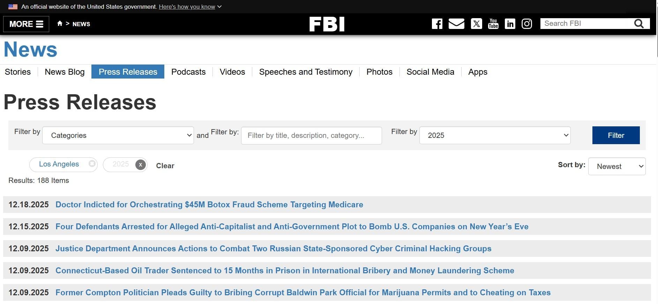Open the Botox Fraud Scheme press release
Screen dimensions: 658x304
209,205
